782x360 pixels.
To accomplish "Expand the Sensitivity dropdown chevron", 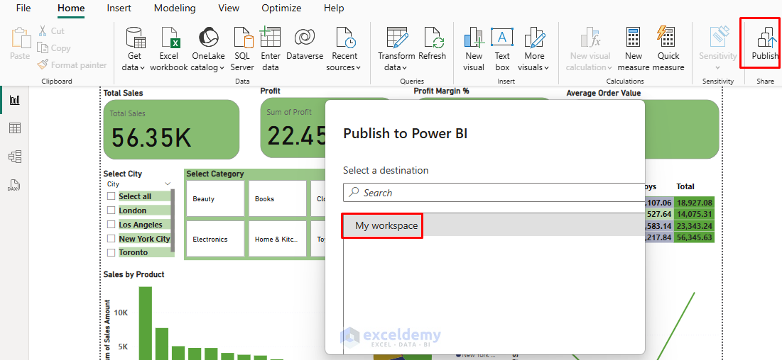I will 717,68.
